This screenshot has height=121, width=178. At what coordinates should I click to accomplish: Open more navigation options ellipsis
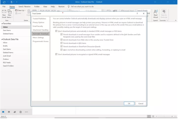pyautogui.click(x=26, y=112)
